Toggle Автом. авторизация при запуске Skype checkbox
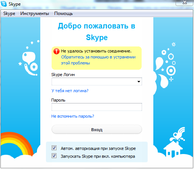This screenshot has height=169, width=194. point(54,148)
